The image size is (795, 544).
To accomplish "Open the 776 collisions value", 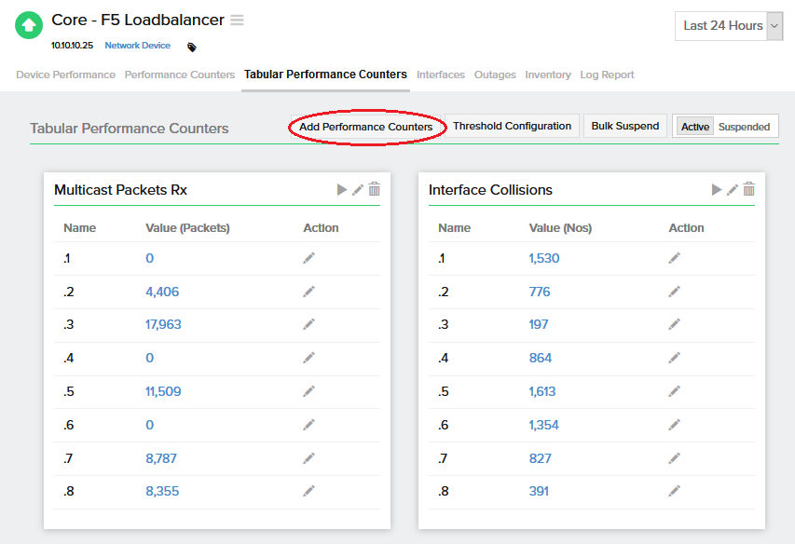I will tap(540, 292).
